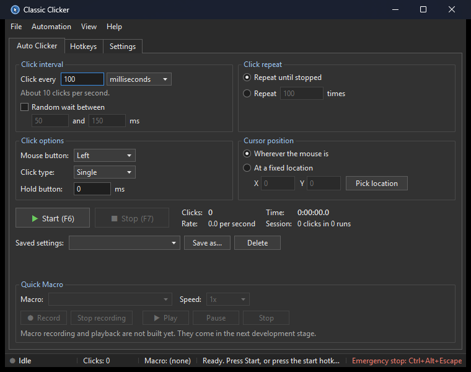Click the Save as... button
The image size is (471, 372).
(x=207, y=243)
